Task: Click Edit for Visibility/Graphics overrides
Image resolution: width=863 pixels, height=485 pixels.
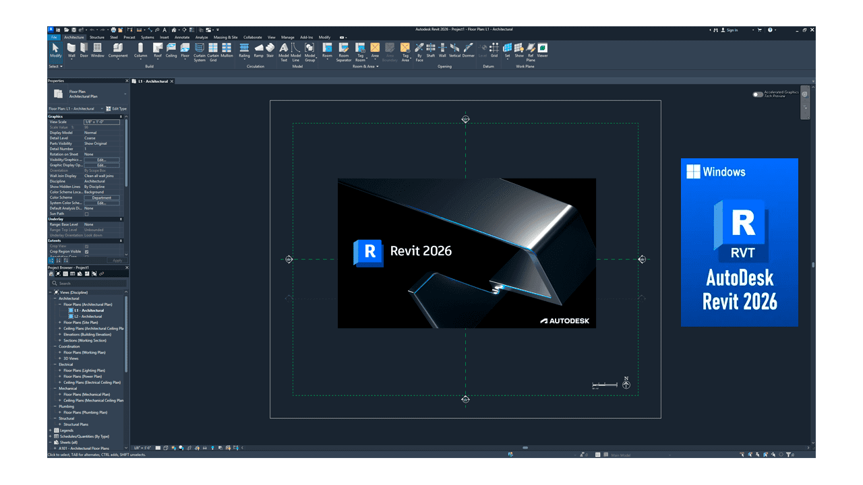Action: point(101,160)
